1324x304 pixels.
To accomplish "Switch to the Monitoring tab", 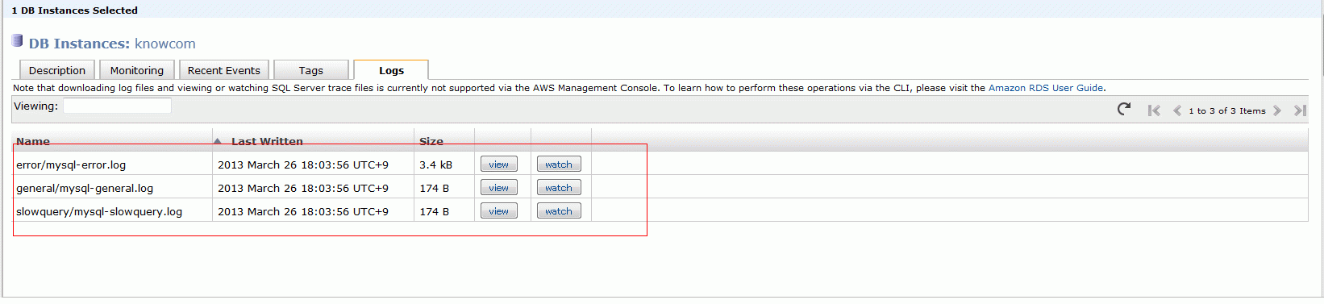I will (137, 70).
